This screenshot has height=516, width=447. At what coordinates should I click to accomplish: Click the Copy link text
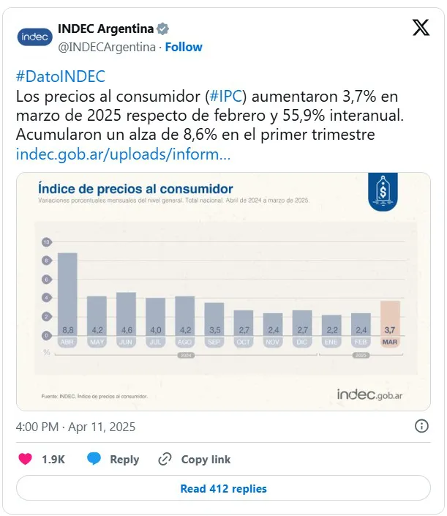click(x=206, y=459)
